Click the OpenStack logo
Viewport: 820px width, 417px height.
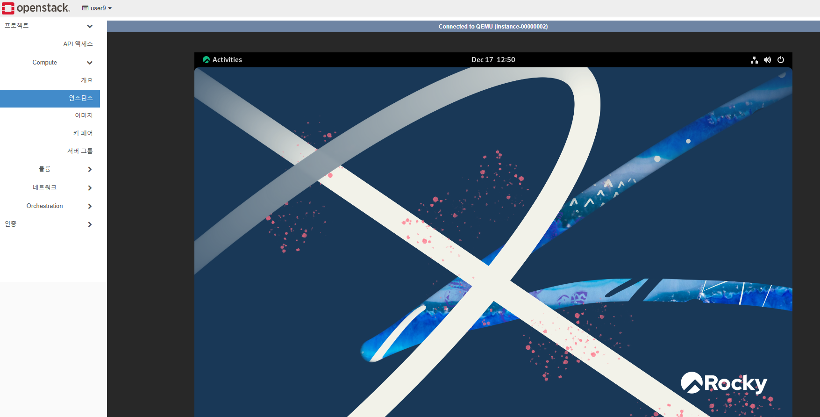click(x=36, y=8)
